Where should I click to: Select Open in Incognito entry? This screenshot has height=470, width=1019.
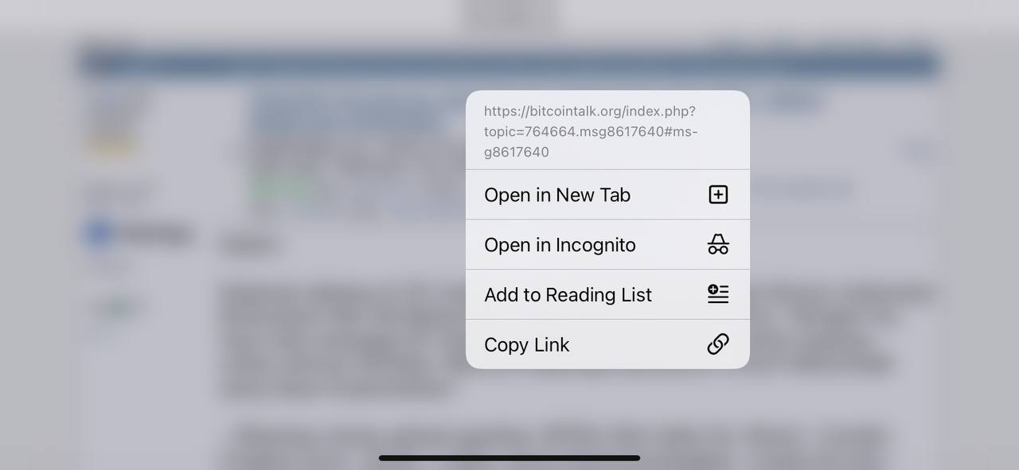click(607, 245)
